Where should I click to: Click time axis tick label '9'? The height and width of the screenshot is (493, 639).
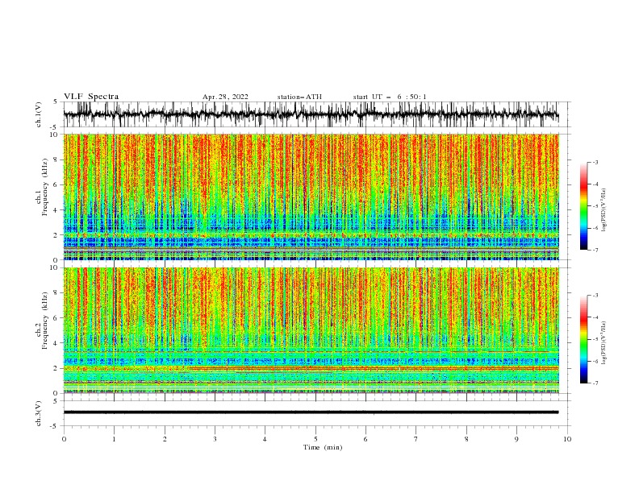click(x=516, y=439)
